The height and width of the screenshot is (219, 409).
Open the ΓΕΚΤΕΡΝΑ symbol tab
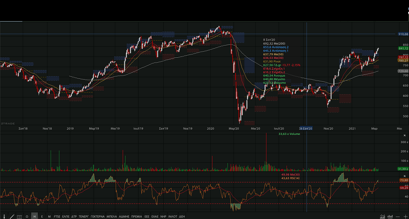[x=97, y=216]
